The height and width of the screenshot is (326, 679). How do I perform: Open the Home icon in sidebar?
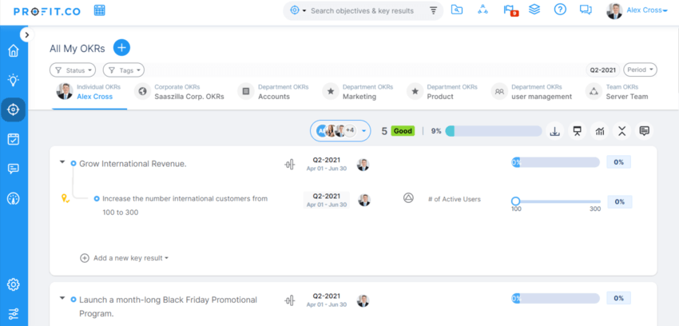pyautogui.click(x=13, y=51)
